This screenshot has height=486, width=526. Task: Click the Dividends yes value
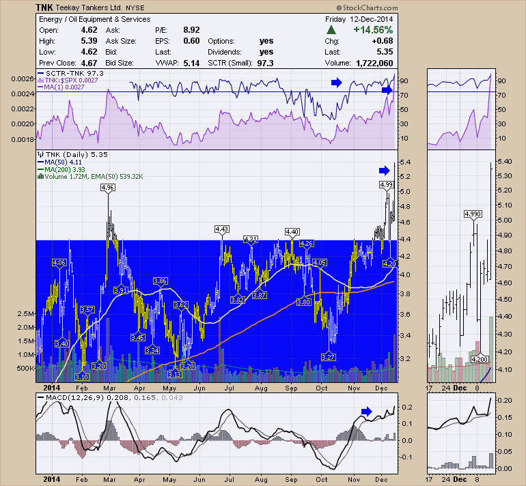tap(266, 52)
